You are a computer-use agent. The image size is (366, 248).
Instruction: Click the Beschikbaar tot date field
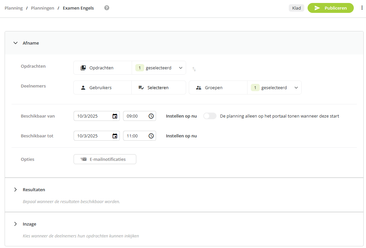[97, 136]
